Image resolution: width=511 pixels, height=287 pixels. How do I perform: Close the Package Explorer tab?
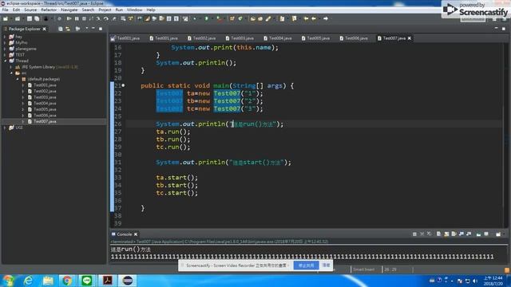45,29
